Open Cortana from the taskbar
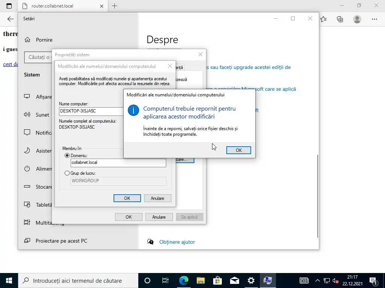The image size is (385, 288). (147, 280)
